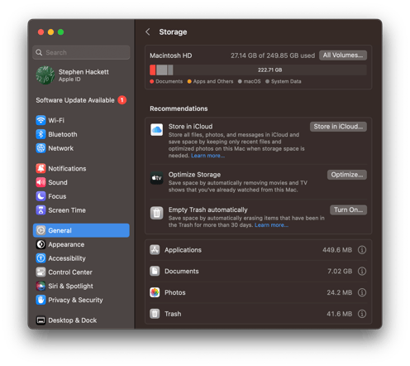Select Control Center in sidebar
Image resolution: width=410 pixels, height=366 pixels.
70,272
